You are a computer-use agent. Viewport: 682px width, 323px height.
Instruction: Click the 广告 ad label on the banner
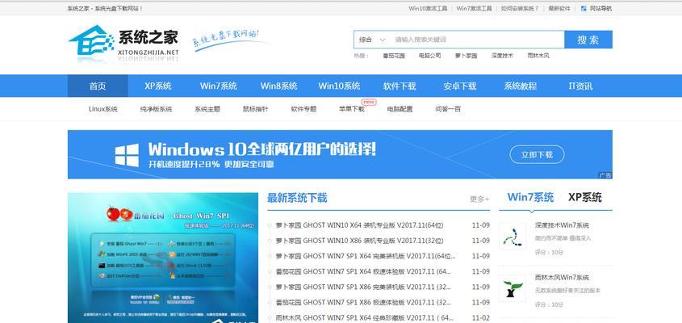click(605, 175)
